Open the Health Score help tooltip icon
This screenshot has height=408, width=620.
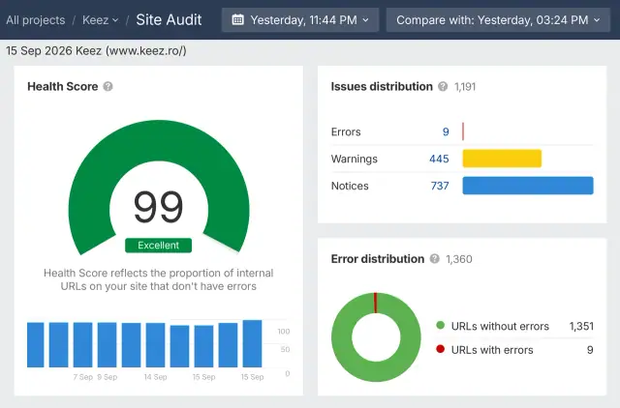click(108, 86)
